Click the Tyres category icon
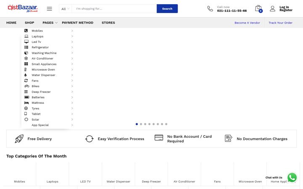 [26, 108]
